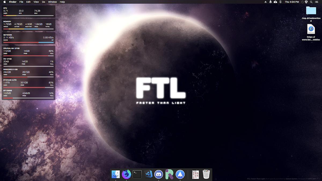Viewport: 322px width, 181px height.
Task: Open the Go menu
Action: (x=43, y=2)
